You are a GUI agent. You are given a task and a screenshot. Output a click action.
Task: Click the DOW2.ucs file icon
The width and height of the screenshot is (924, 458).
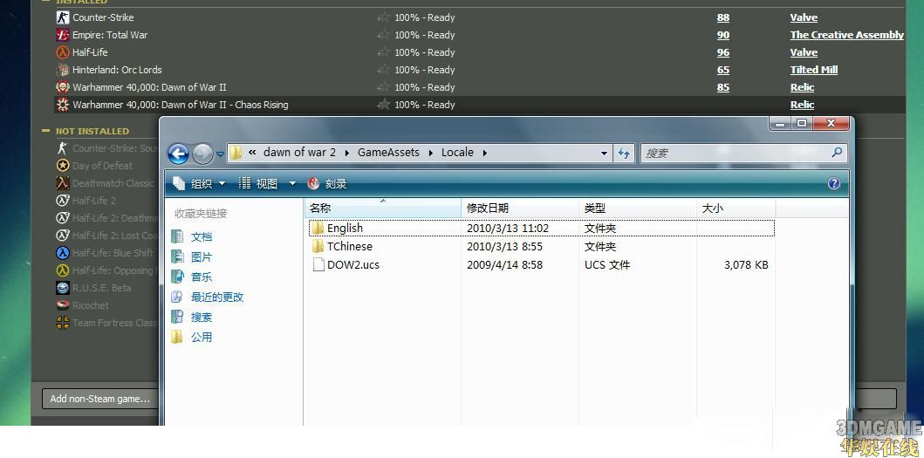[318, 264]
